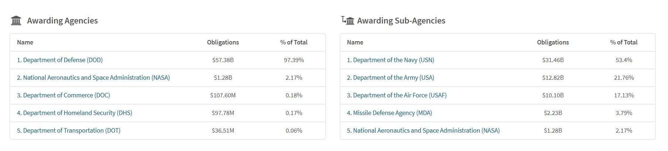Open the NASA awarding agency link

click(93, 78)
